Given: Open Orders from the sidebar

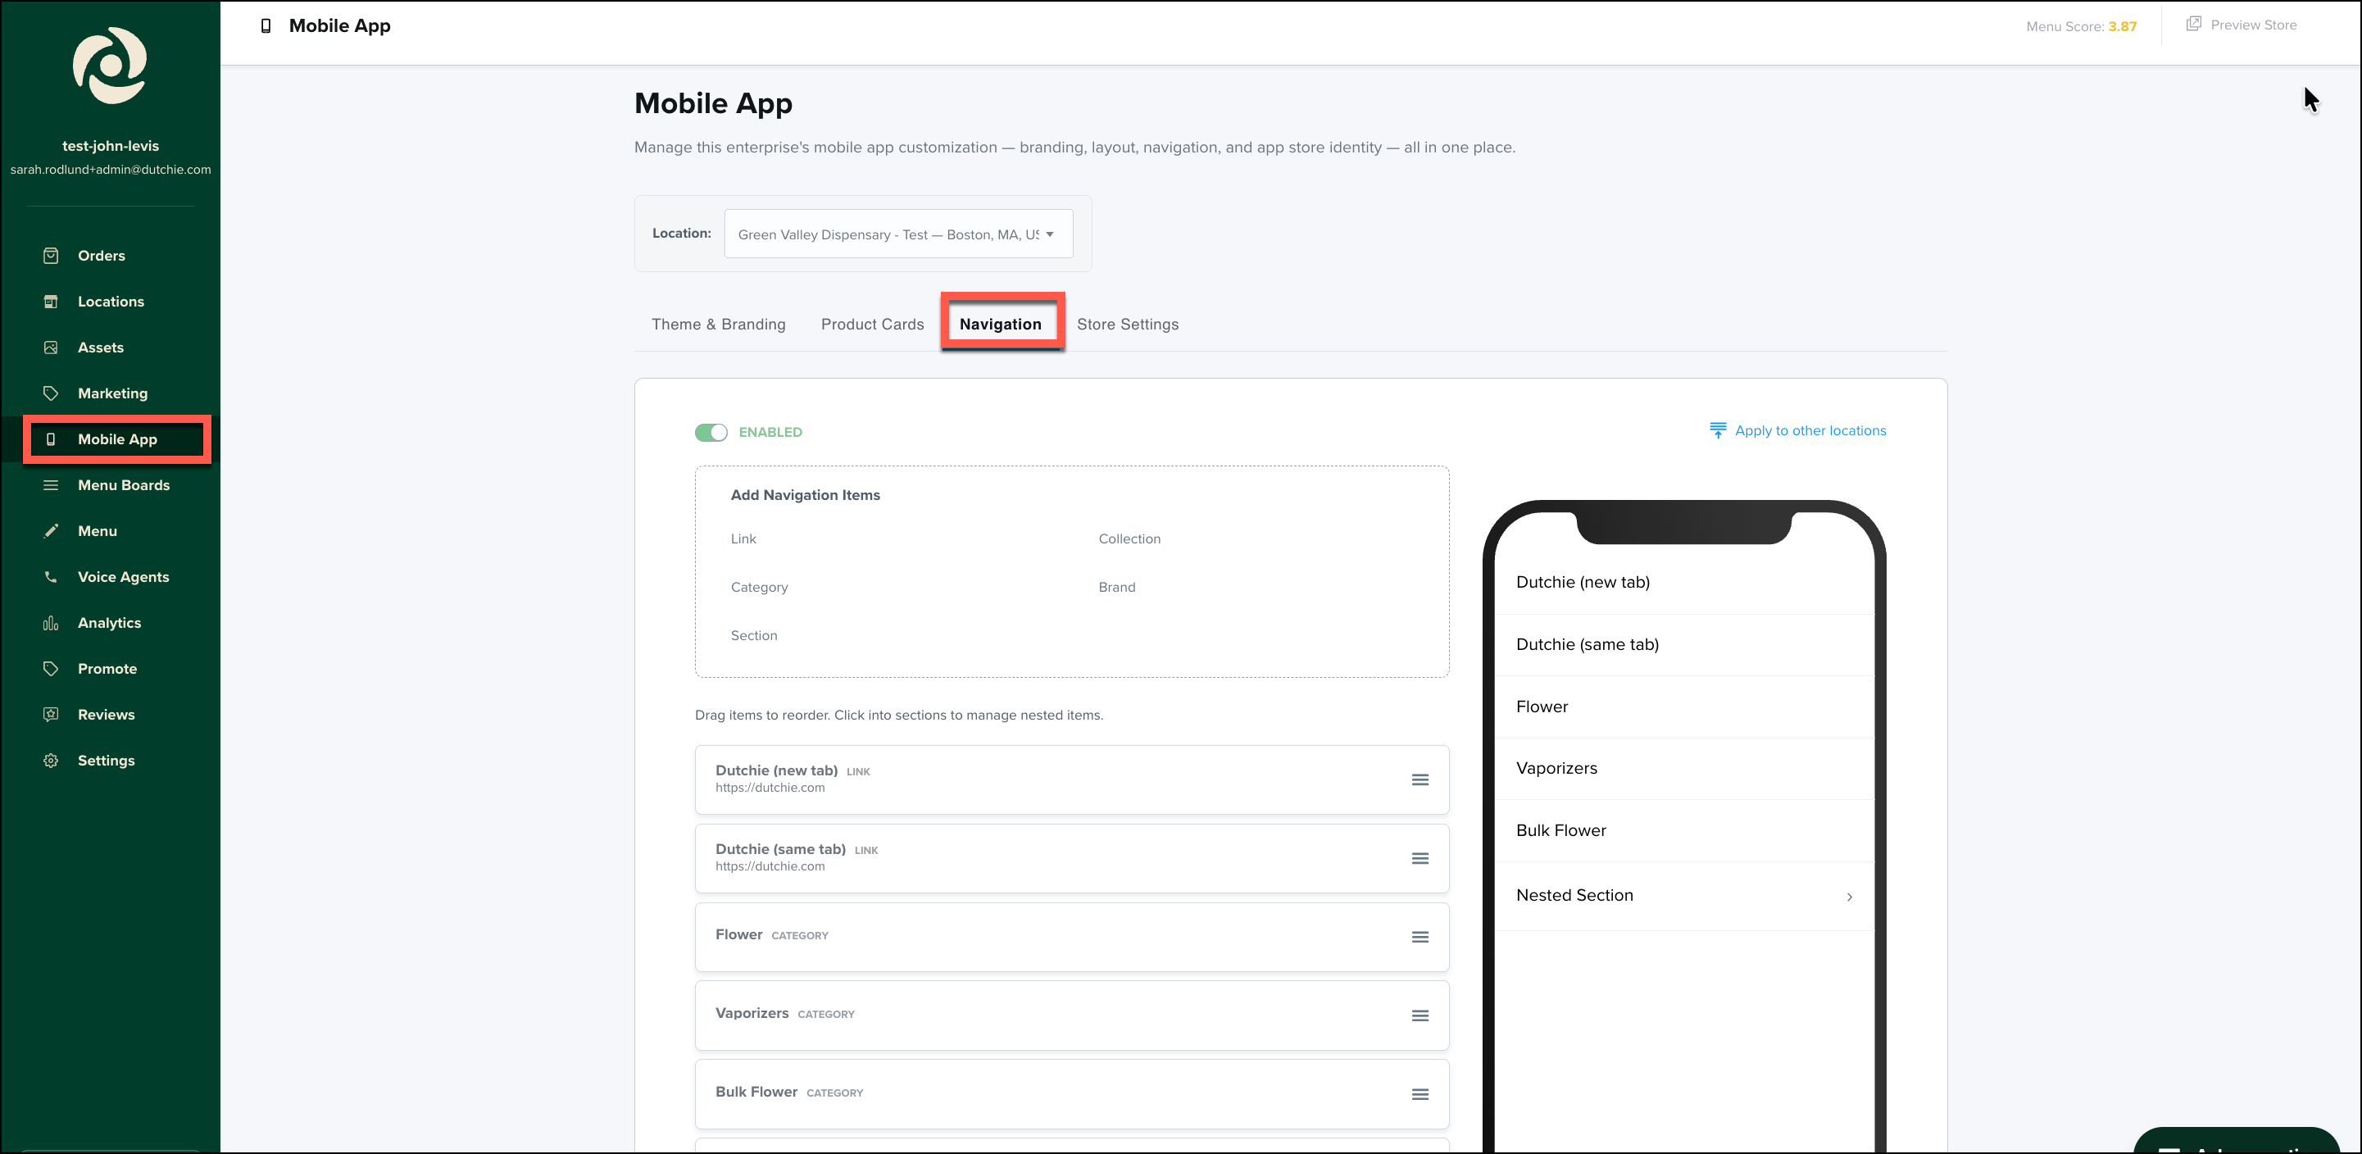Looking at the screenshot, I should click(x=101, y=256).
